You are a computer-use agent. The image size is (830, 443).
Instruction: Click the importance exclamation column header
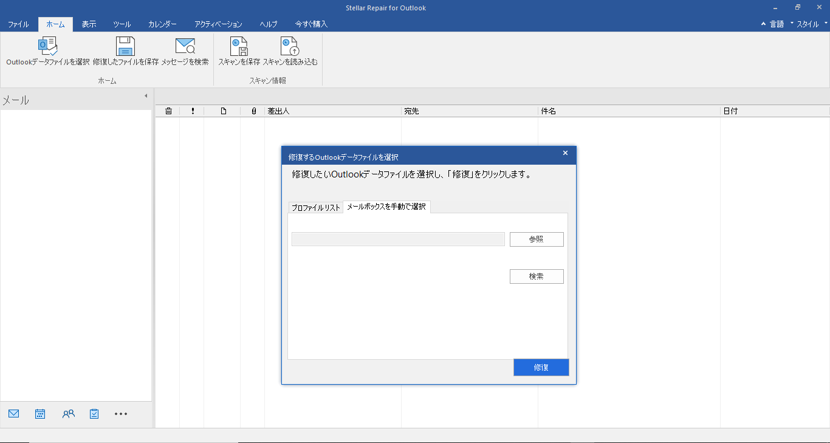click(193, 111)
